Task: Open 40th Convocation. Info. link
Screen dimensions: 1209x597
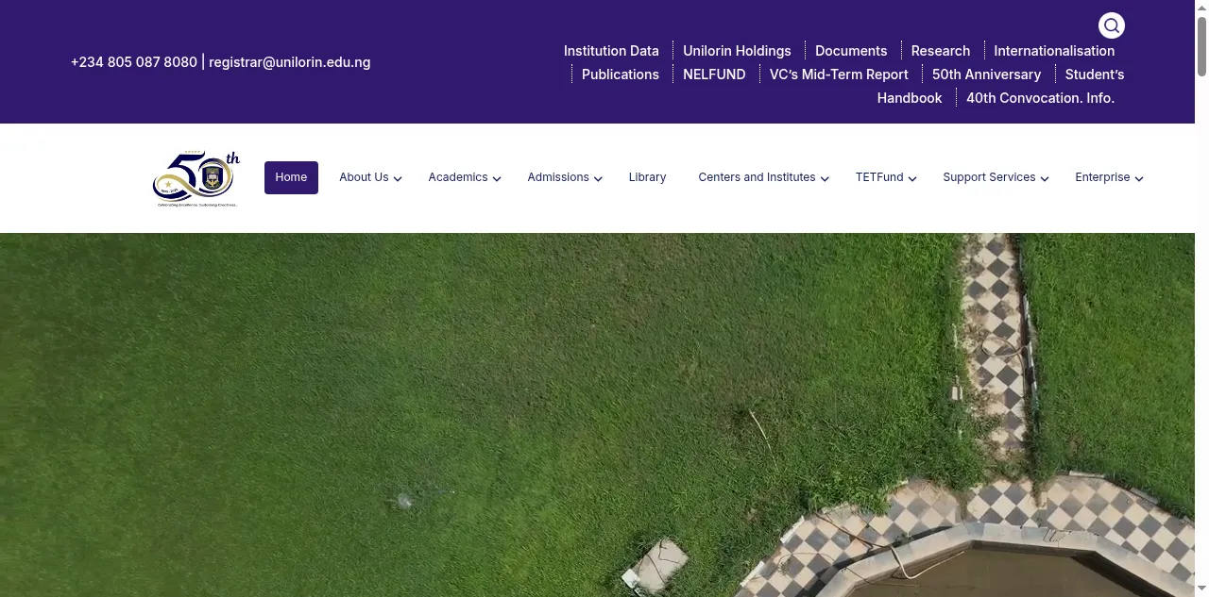Action: tap(1040, 98)
